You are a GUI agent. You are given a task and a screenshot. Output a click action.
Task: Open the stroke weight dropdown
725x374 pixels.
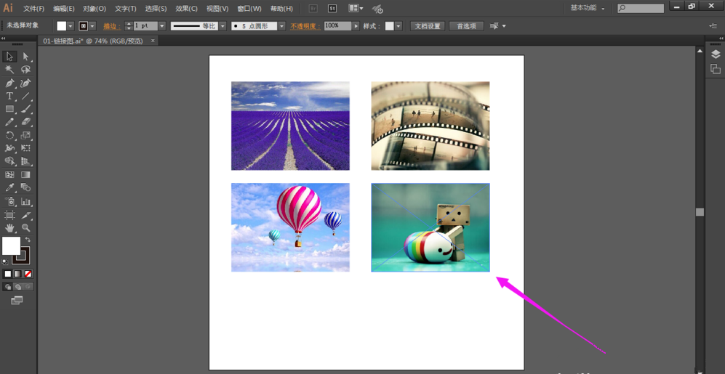point(162,26)
